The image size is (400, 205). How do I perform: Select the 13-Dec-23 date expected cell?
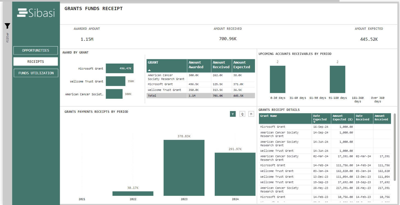(x=321, y=177)
